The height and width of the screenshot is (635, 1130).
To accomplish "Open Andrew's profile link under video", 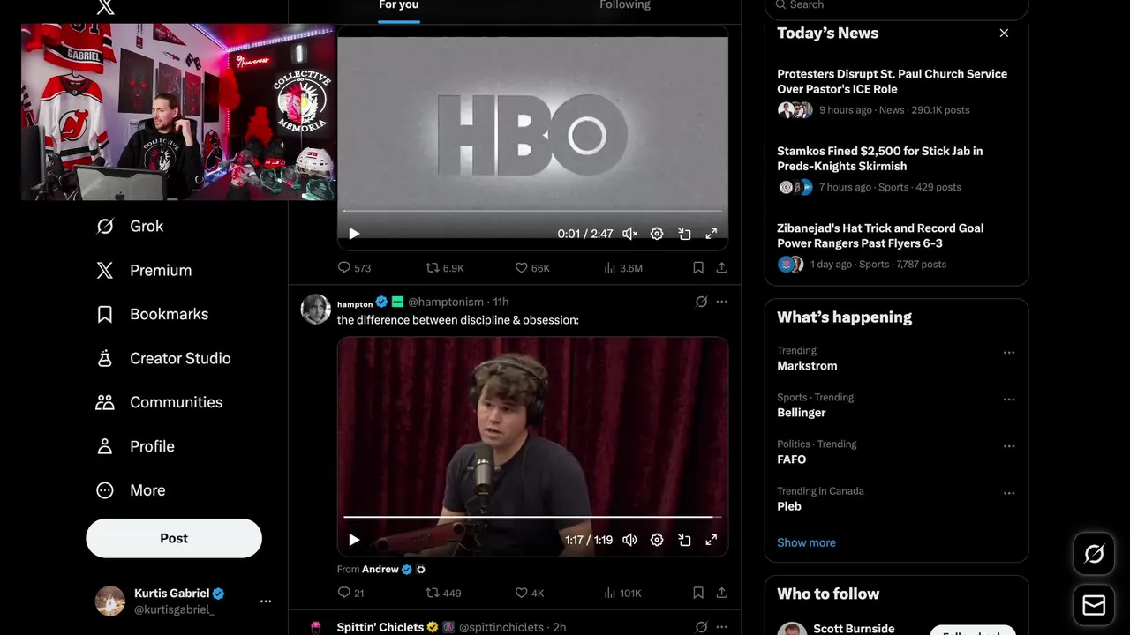I will [x=380, y=570].
